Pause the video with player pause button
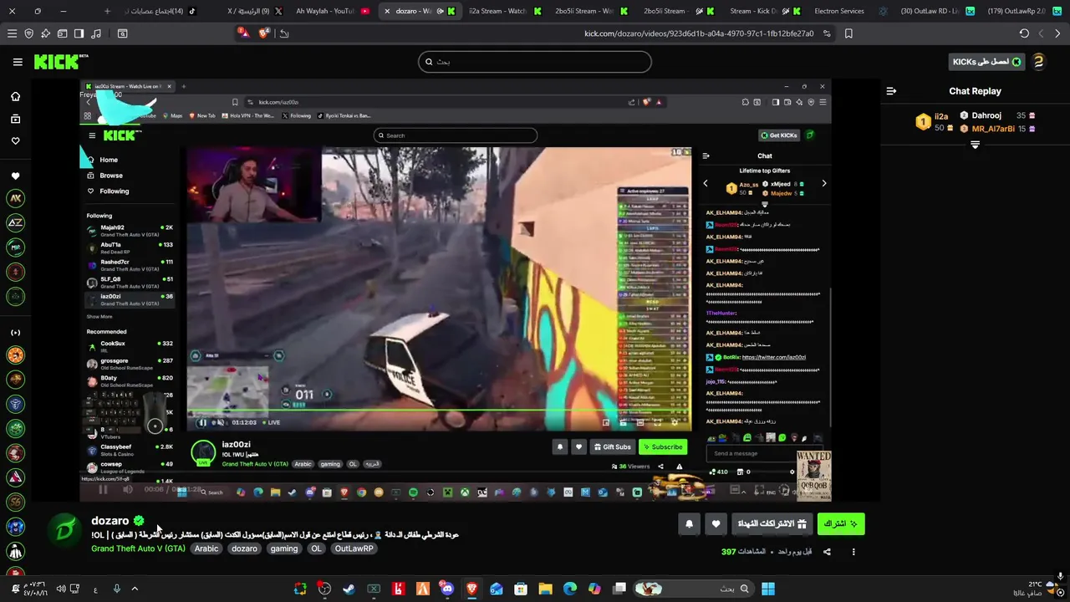This screenshot has width=1070, height=602. pos(104,490)
